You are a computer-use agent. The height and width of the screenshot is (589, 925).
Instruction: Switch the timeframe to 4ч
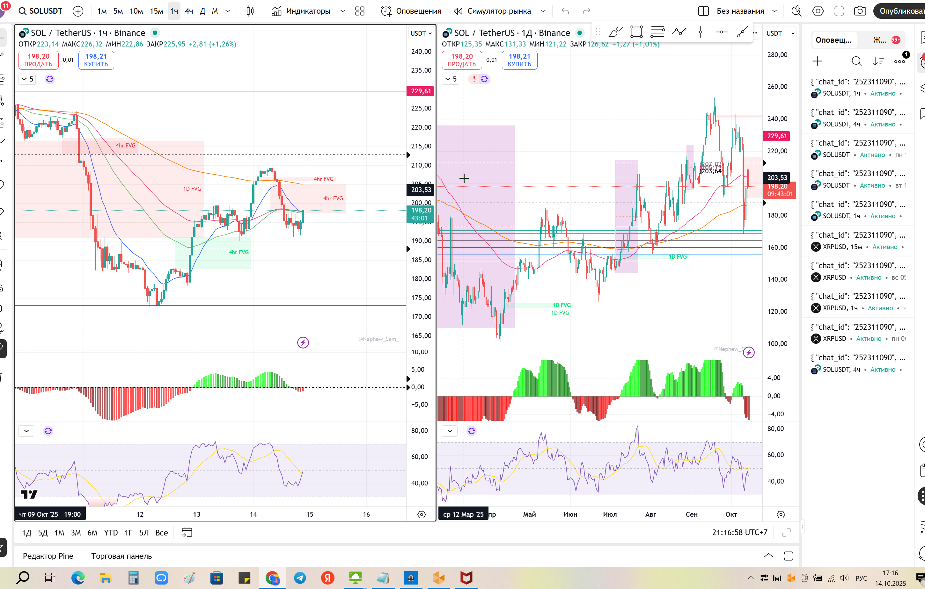[x=189, y=11]
